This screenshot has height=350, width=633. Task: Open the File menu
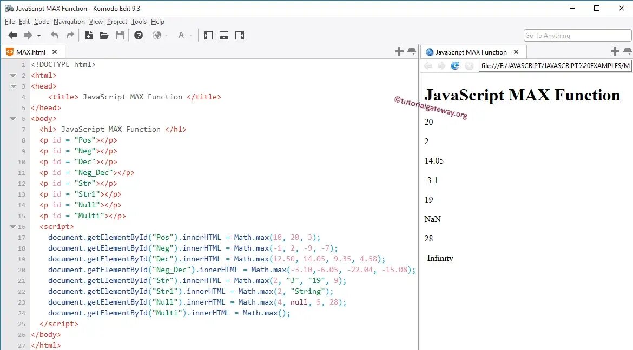(10, 22)
